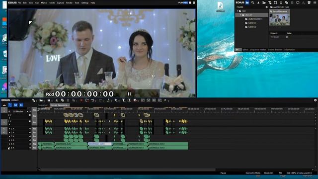This screenshot has height=179, width=318.
Task: Click the add title icon in bin toolbar
Action: point(270,2)
